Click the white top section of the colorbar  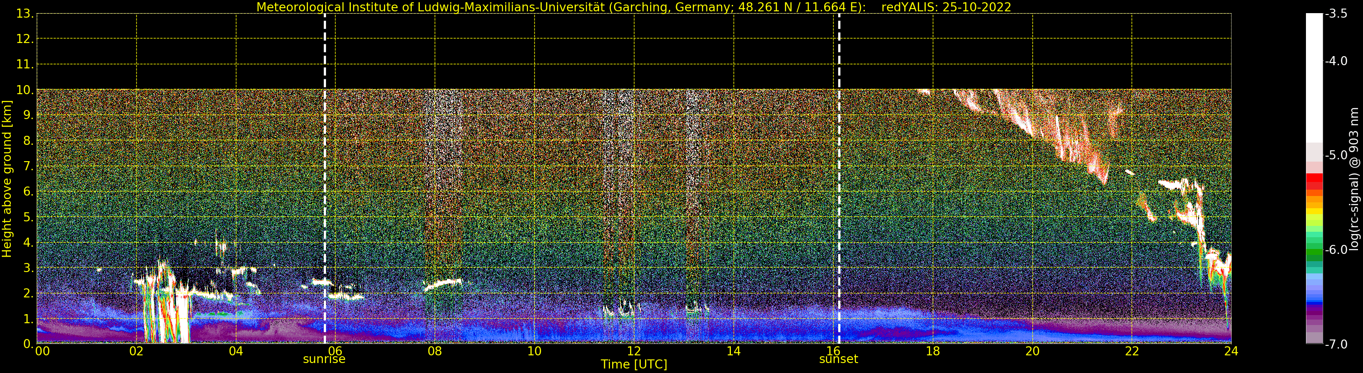pyautogui.click(x=1314, y=78)
